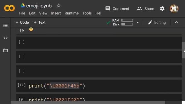Open the Files folder panel
This screenshot has width=185, height=104.
pos(5,50)
